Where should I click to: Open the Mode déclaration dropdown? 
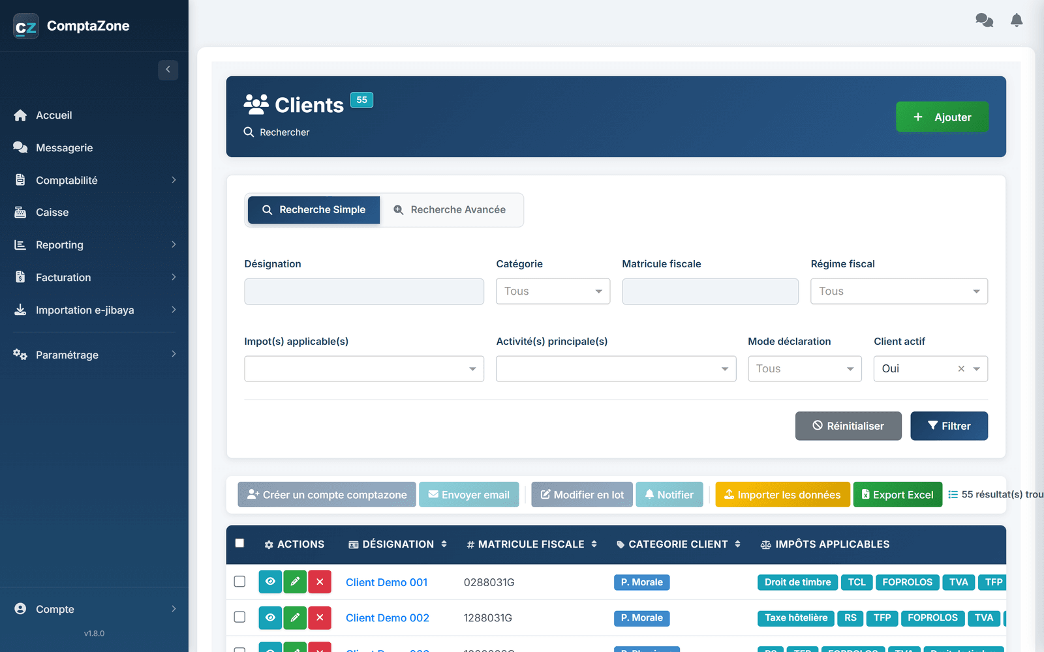point(805,369)
